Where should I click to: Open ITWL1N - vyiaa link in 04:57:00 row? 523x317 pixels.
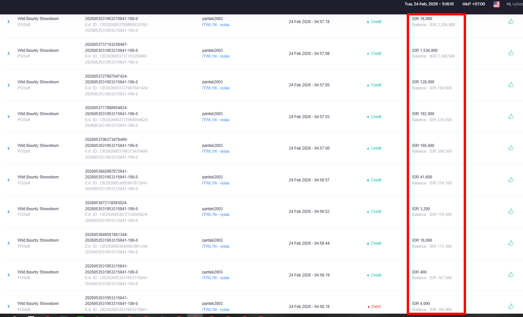[x=216, y=151]
